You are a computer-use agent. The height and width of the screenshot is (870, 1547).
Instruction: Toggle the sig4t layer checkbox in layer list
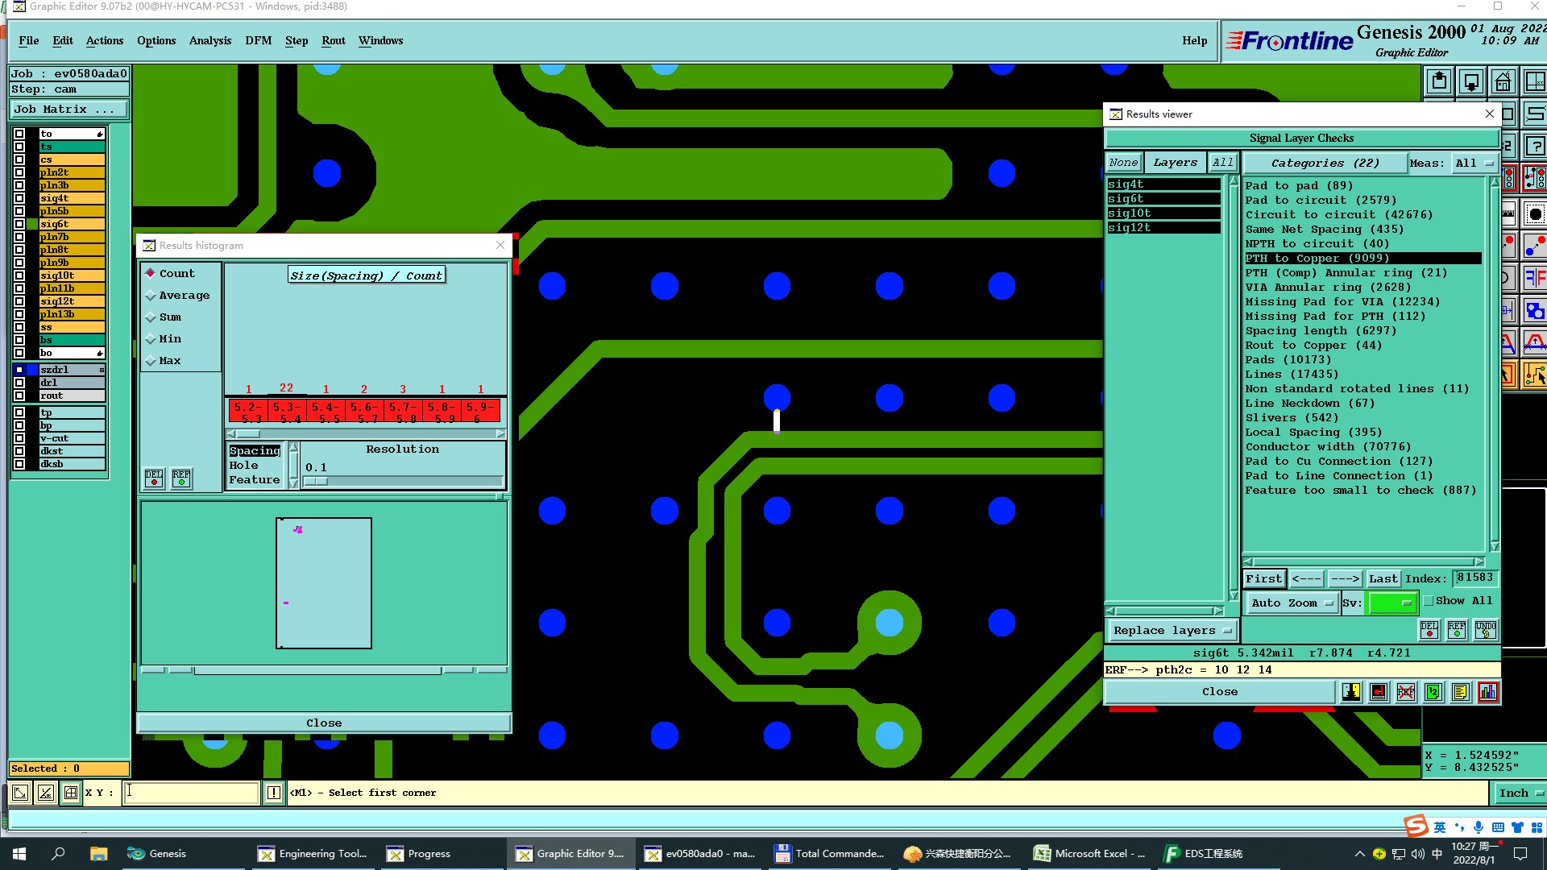(x=19, y=198)
